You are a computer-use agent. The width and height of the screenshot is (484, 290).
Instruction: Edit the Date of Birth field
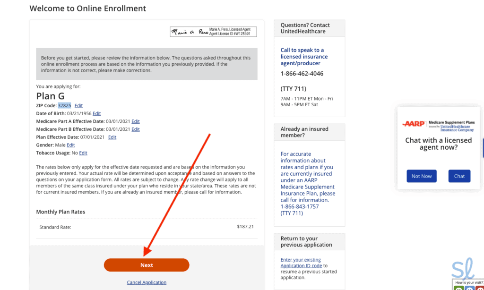click(96, 113)
